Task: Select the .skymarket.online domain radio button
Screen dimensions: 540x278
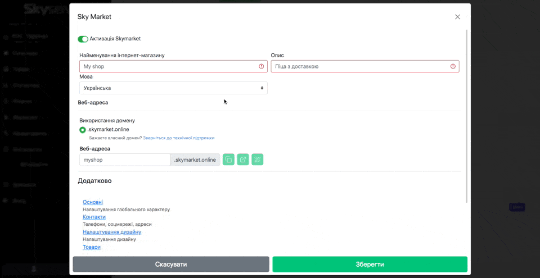Action: (83, 130)
